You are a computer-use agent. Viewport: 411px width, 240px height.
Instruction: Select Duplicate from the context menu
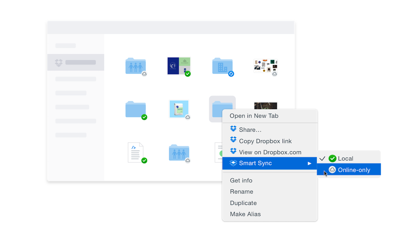243,203
